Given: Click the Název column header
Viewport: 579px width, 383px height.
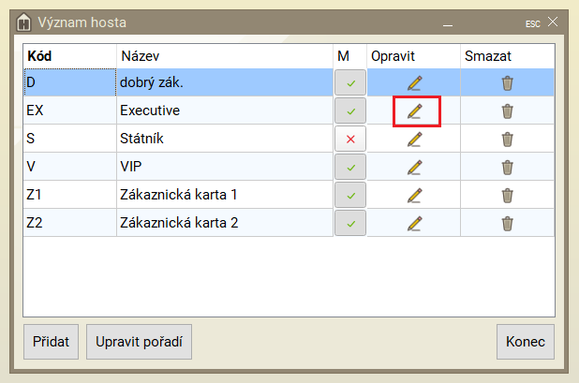Looking at the screenshot, I should [141, 56].
